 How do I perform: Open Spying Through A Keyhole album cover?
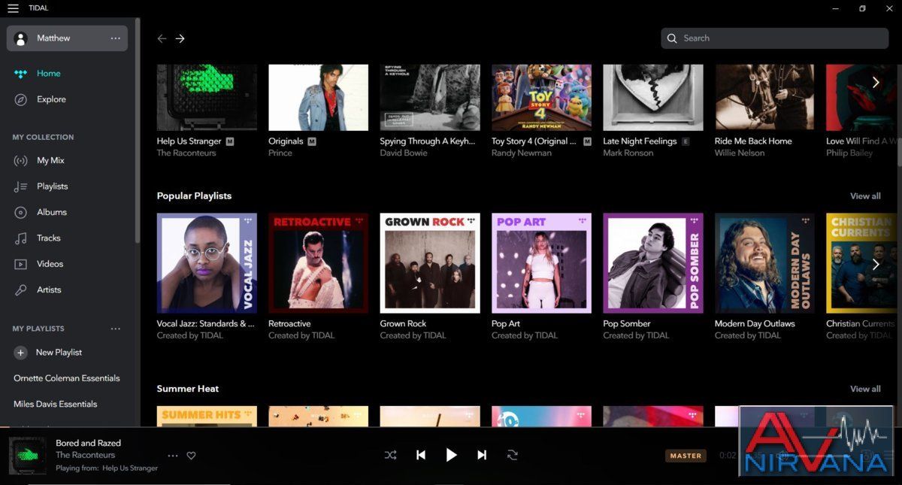[430, 97]
